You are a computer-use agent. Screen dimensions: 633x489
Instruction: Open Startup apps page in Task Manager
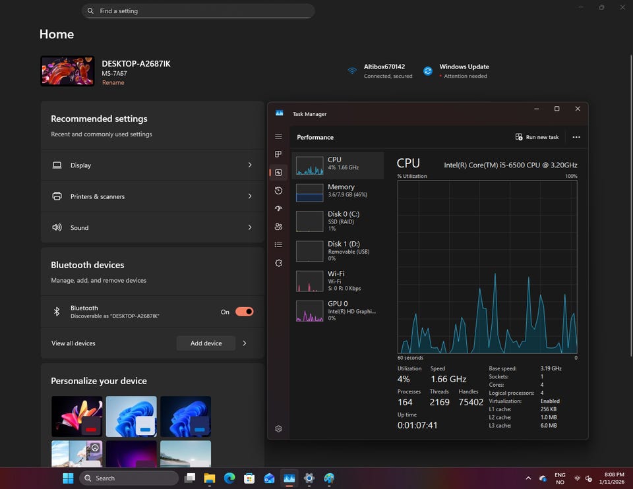coord(278,208)
